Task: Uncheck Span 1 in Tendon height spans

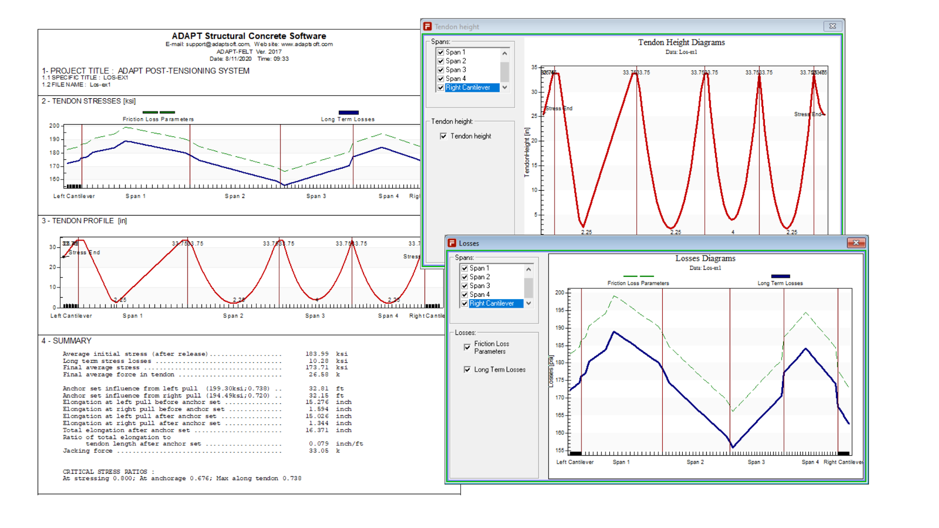Action: [x=441, y=52]
